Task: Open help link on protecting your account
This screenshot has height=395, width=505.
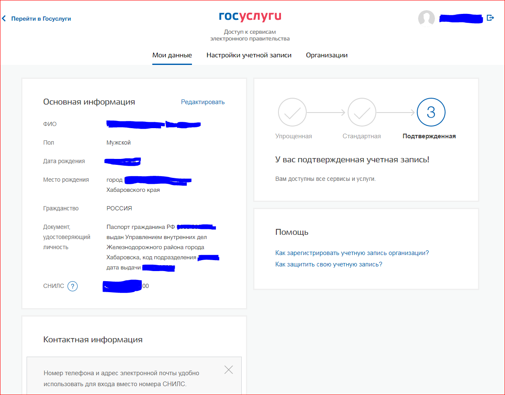Action: [329, 264]
